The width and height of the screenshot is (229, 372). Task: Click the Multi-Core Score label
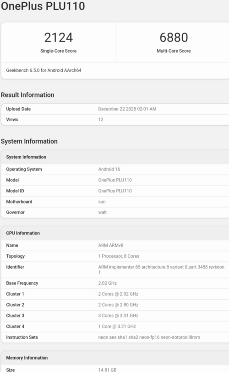(174, 51)
